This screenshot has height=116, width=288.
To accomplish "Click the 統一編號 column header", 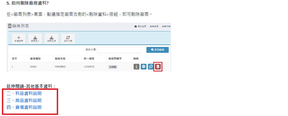I will tap(89, 58).
